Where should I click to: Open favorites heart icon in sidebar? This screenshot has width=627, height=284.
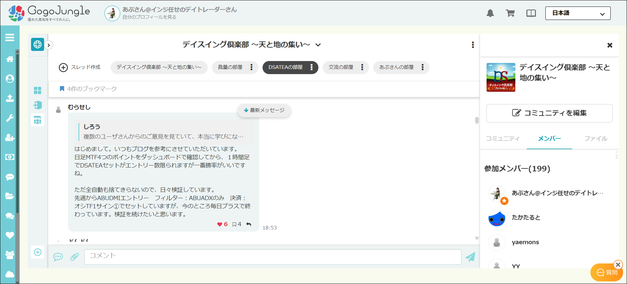pos(10,235)
